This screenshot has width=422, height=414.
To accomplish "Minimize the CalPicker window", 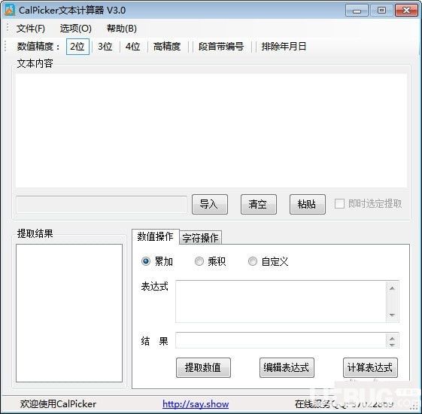I will (x=357, y=11).
